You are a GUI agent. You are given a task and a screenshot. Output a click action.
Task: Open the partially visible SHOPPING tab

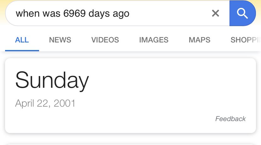[x=246, y=40]
